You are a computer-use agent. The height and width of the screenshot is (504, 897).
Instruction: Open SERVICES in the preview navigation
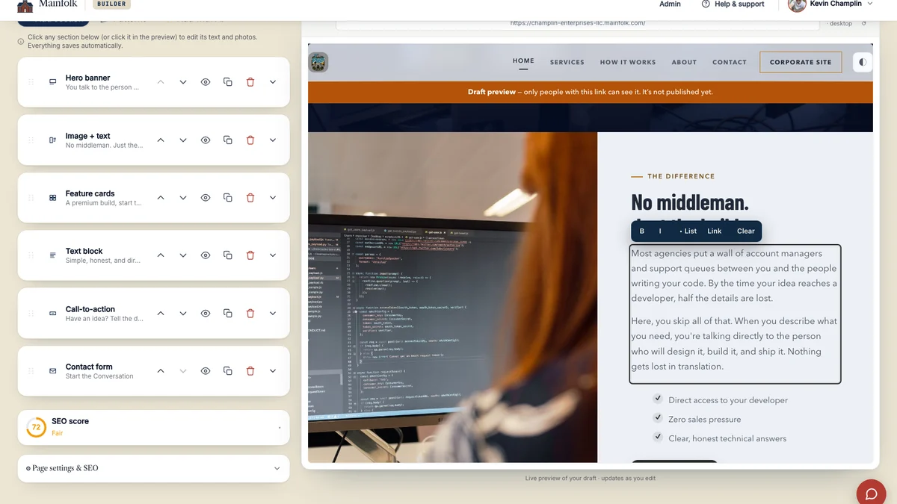pyautogui.click(x=567, y=62)
